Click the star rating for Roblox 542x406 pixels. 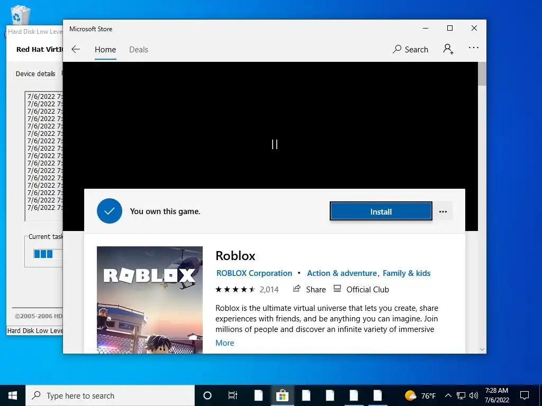coord(235,289)
